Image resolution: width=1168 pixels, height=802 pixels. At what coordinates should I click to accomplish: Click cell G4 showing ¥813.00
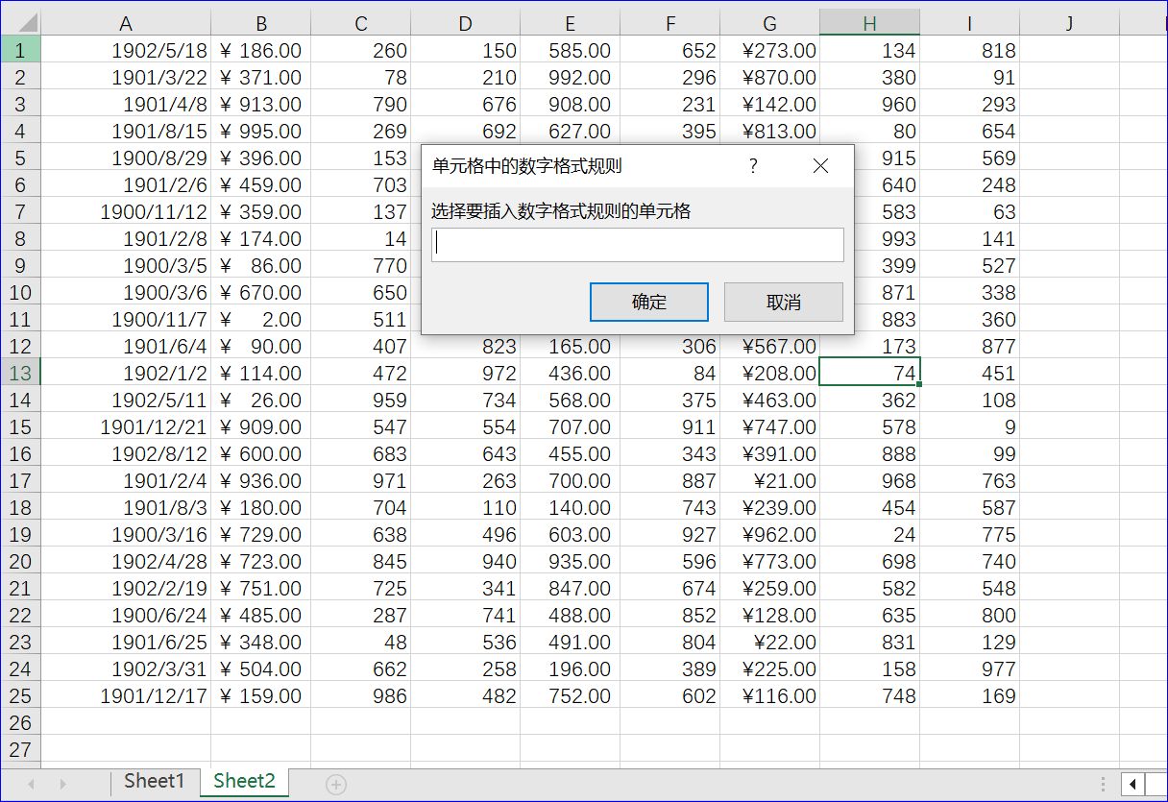(x=770, y=131)
